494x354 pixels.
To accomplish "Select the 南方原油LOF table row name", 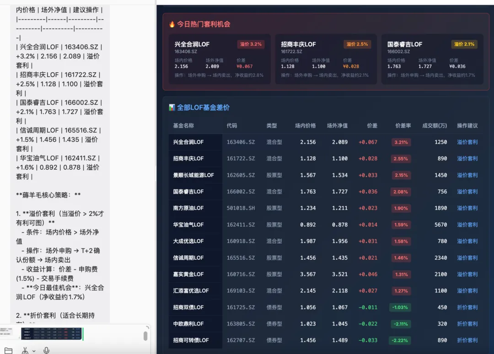I will [188, 208].
